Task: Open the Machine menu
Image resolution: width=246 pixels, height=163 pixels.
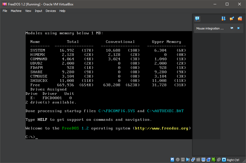Action: [x=16, y=11]
